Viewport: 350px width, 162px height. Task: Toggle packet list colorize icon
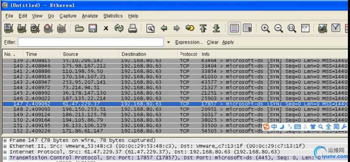234,28
